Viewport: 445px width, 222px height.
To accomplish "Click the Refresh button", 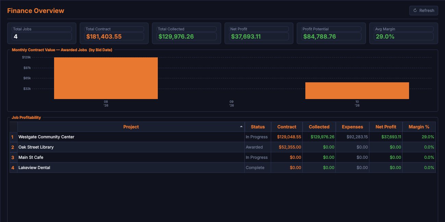I will (x=424, y=11).
